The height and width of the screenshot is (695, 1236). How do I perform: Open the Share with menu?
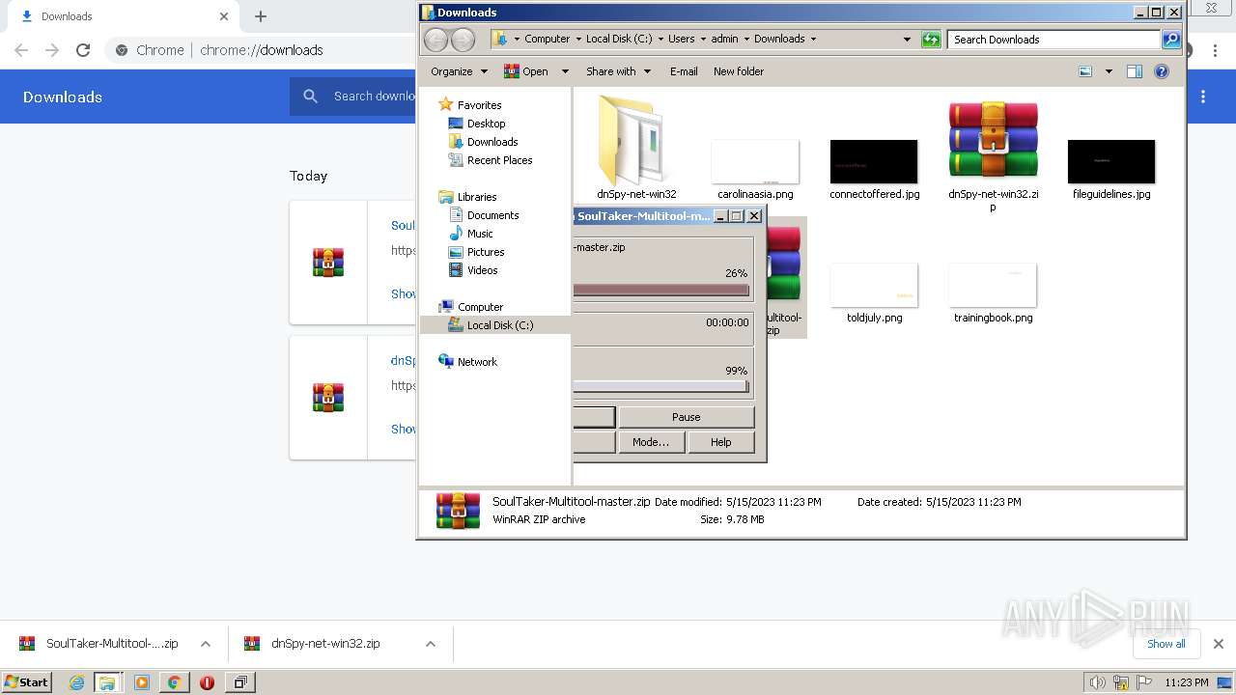click(618, 71)
